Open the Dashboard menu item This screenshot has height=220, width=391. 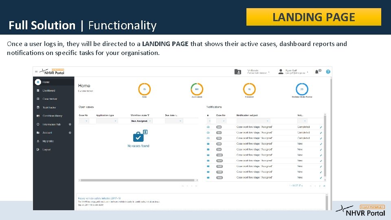coord(48,90)
